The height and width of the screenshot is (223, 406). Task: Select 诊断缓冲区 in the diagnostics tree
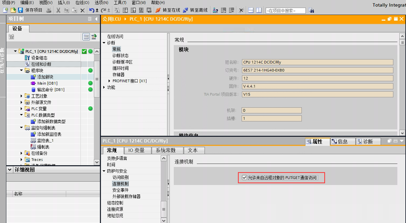coord(122,62)
